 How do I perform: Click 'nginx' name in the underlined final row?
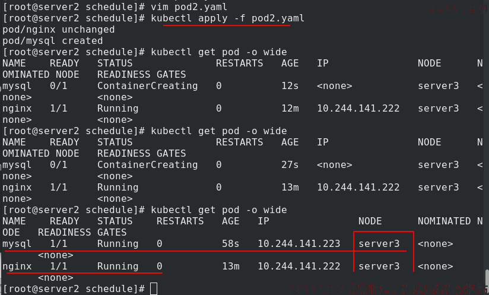pos(17,267)
